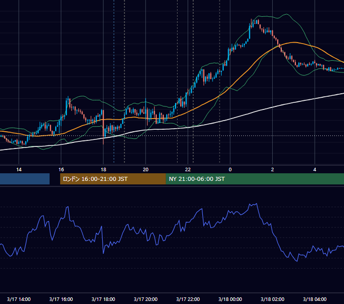Click the 3/18 00:00 time label
This screenshot has height=304, width=344.
[x=230, y=299]
